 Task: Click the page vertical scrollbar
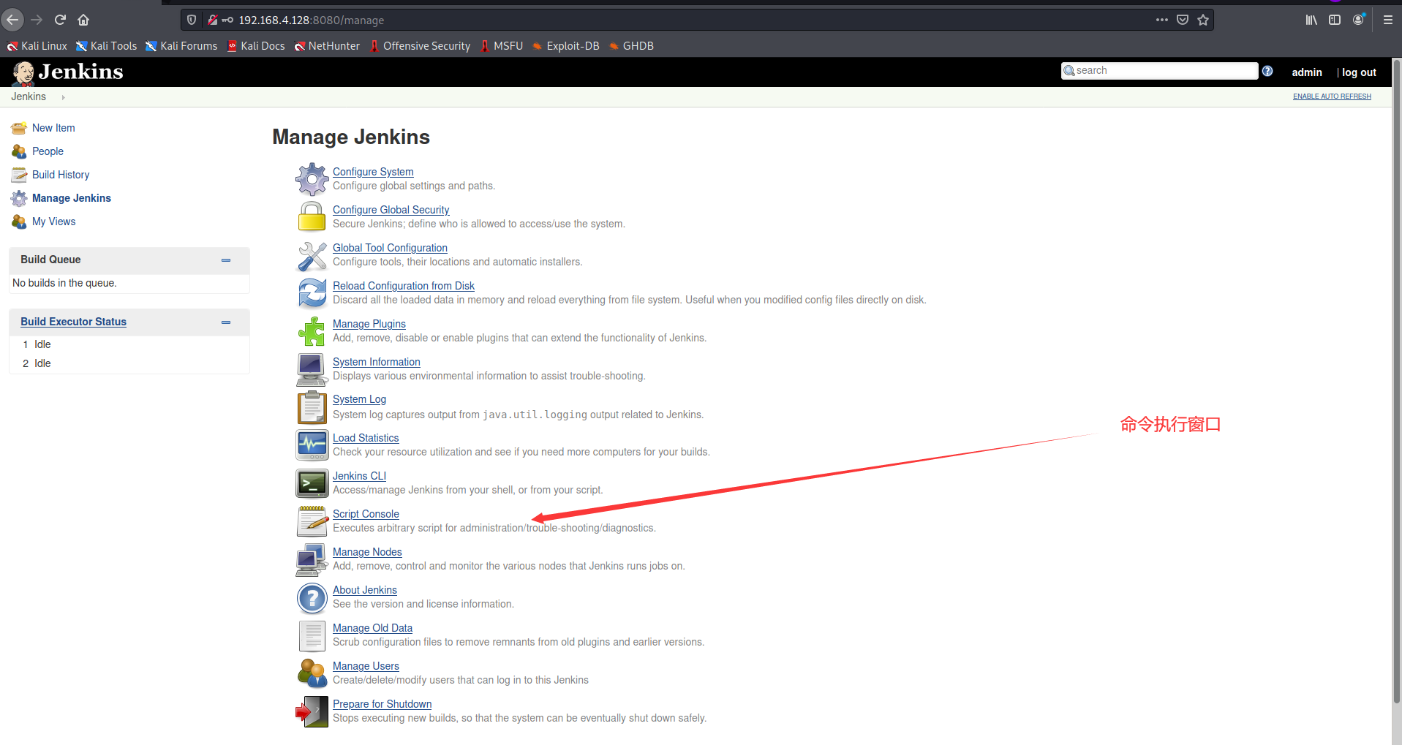click(1397, 380)
